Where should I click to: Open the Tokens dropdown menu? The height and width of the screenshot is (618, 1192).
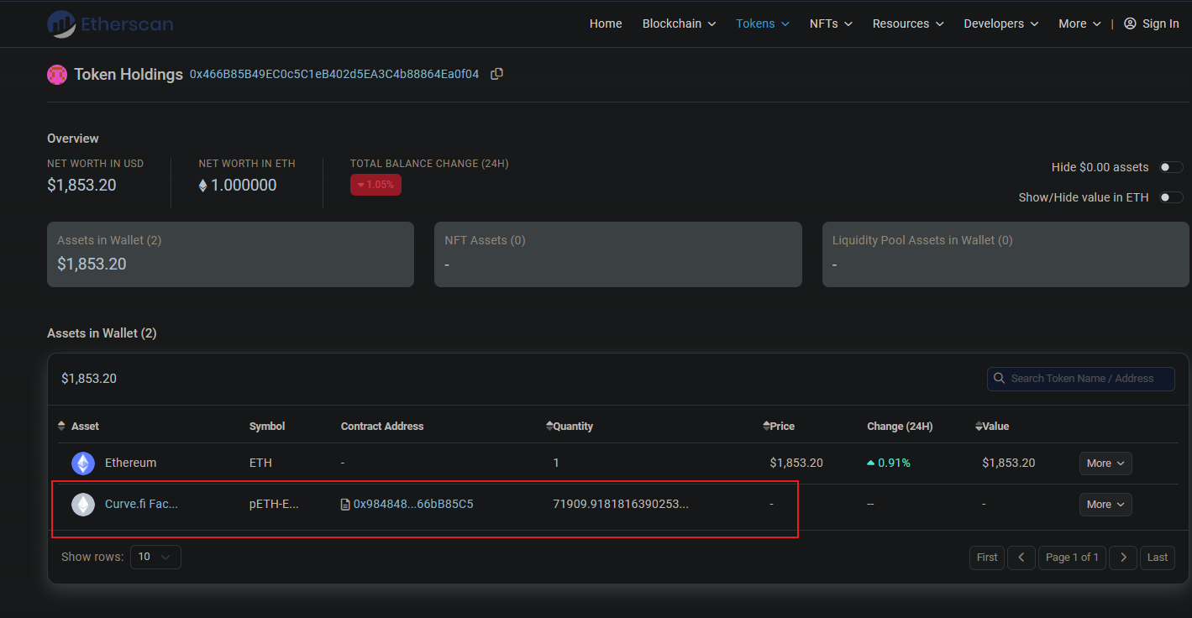763,24
